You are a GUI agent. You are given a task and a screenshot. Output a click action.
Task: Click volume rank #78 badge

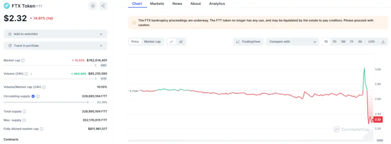coord(104,78)
